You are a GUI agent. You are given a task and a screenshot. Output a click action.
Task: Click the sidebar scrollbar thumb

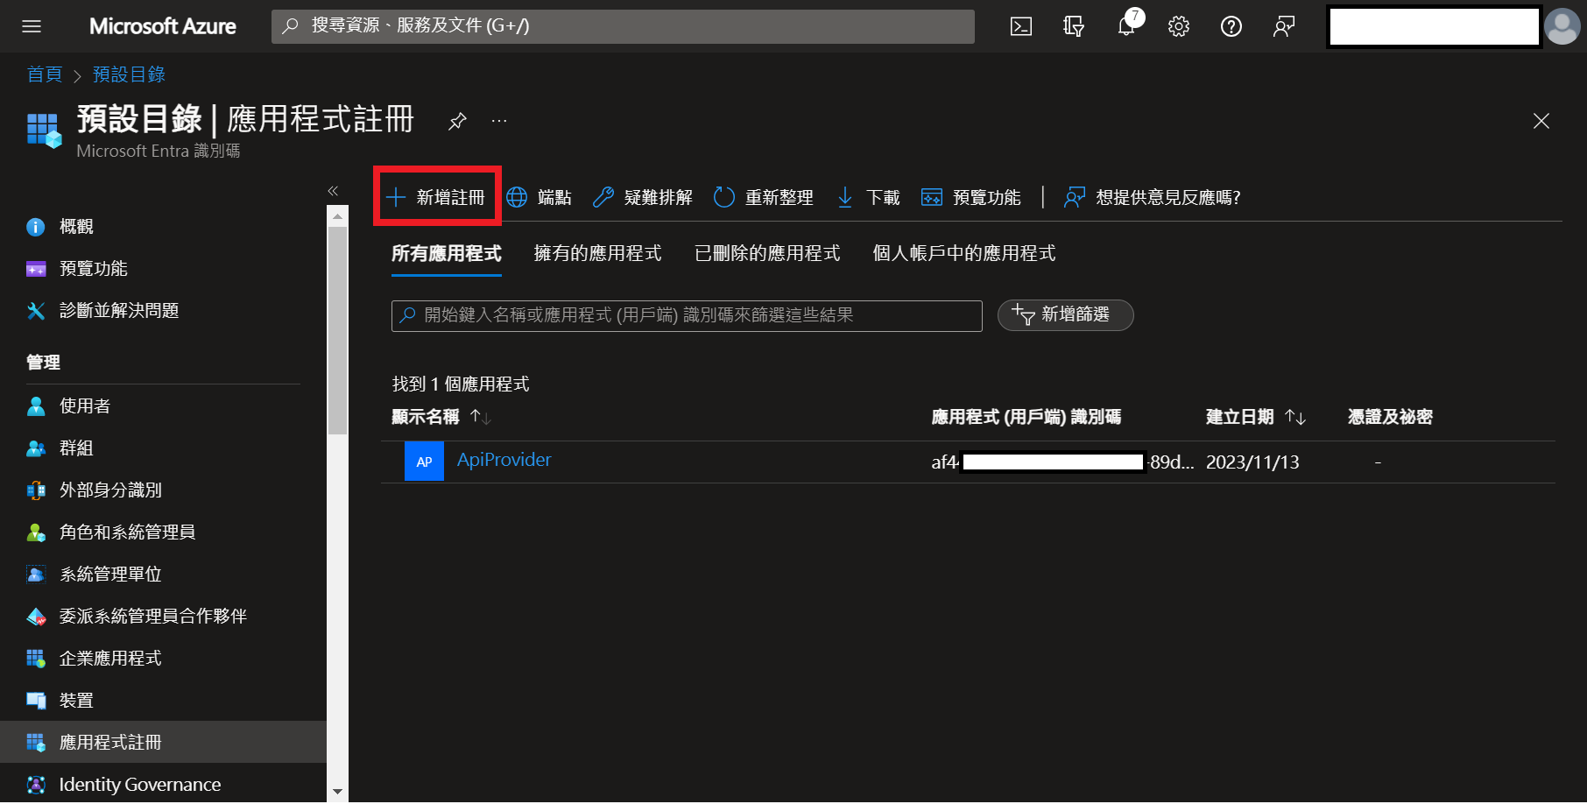click(x=337, y=330)
